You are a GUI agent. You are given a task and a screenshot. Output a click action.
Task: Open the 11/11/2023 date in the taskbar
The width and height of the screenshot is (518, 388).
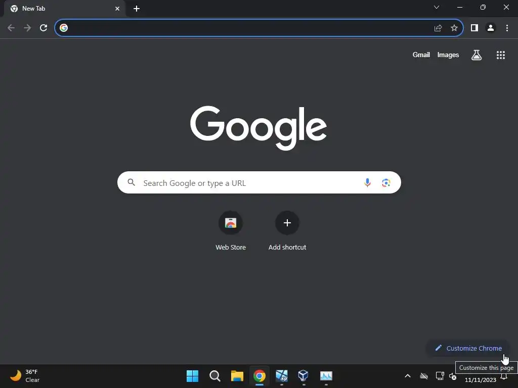click(x=481, y=380)
